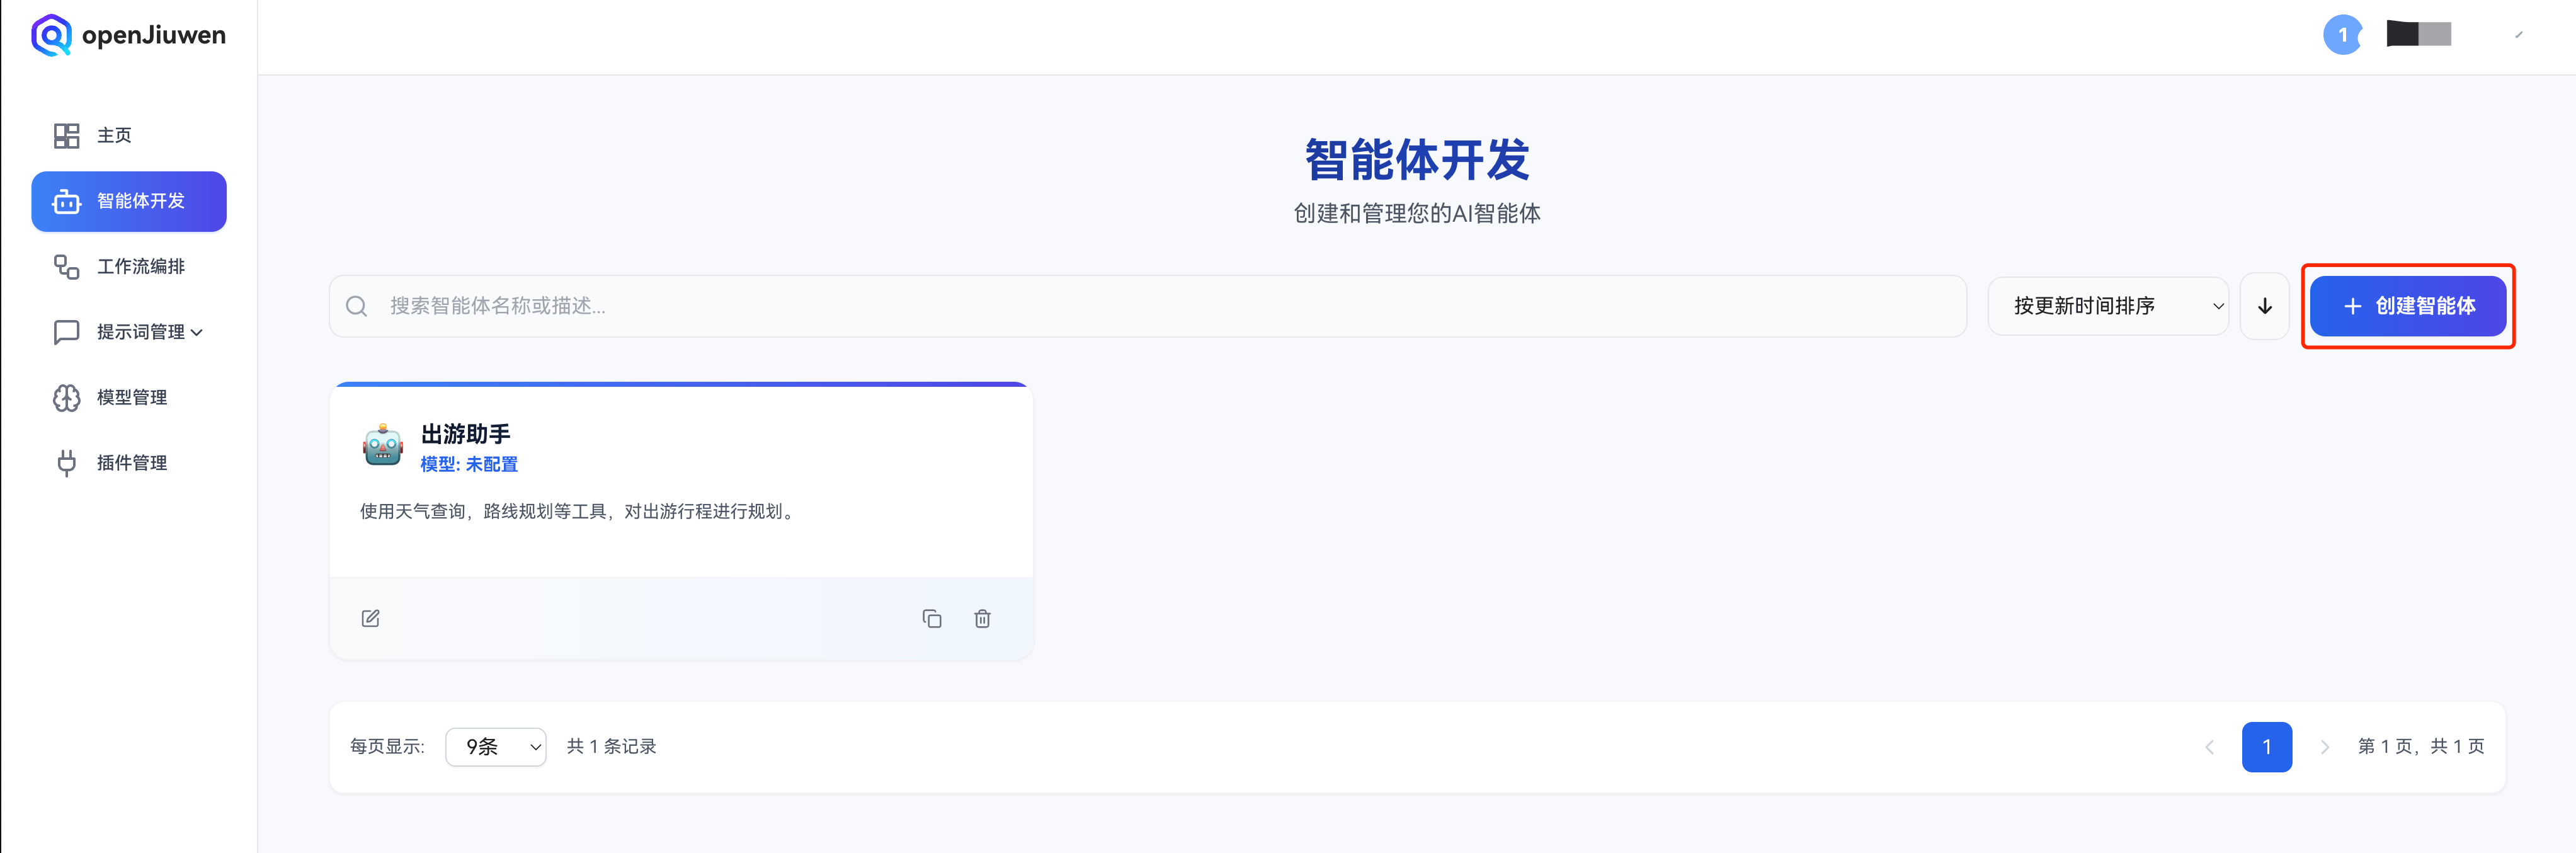Edit the 出游助手 agent
This screenshot has height=853, width=2576.
(370, 618)
